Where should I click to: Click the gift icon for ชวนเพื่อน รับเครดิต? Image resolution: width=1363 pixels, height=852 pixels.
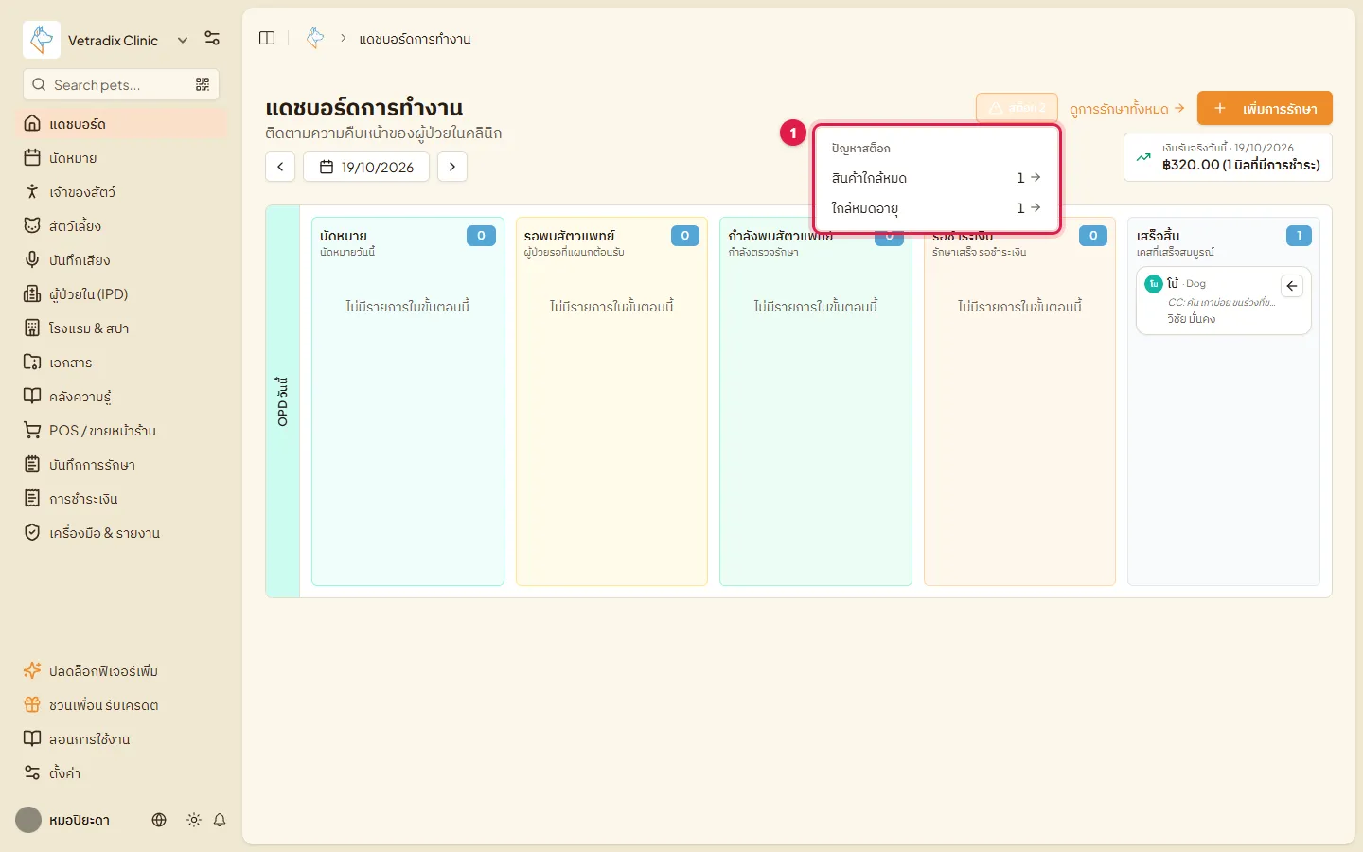tap(32, 705)
